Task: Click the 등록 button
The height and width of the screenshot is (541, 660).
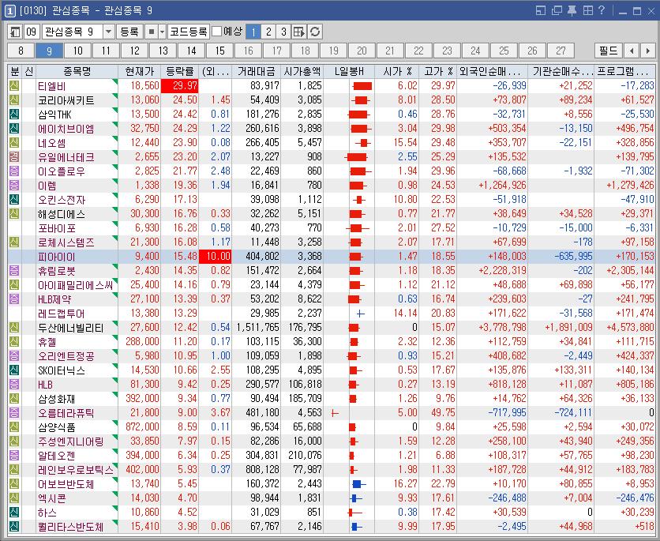Action: (129, 32)
